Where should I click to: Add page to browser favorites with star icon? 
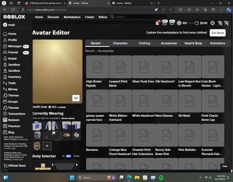point(171,10)
